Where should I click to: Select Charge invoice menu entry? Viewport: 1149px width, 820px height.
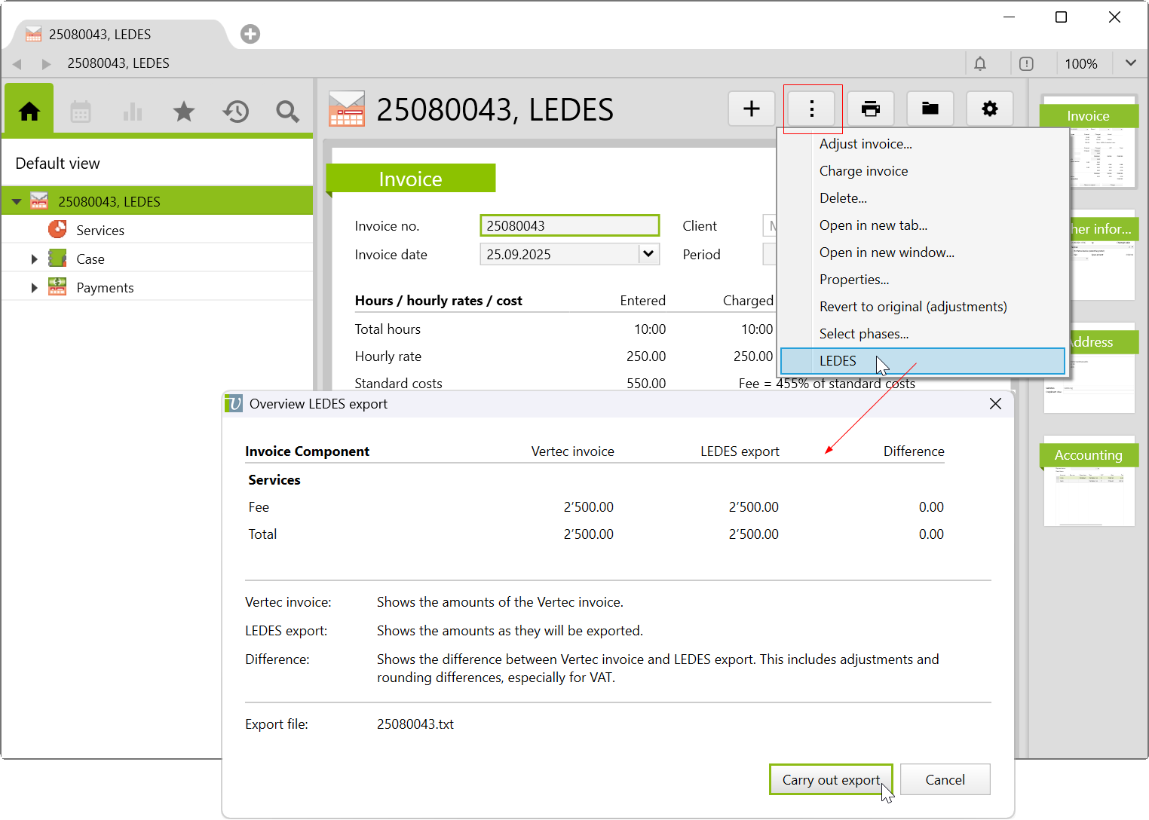point(863,171)
